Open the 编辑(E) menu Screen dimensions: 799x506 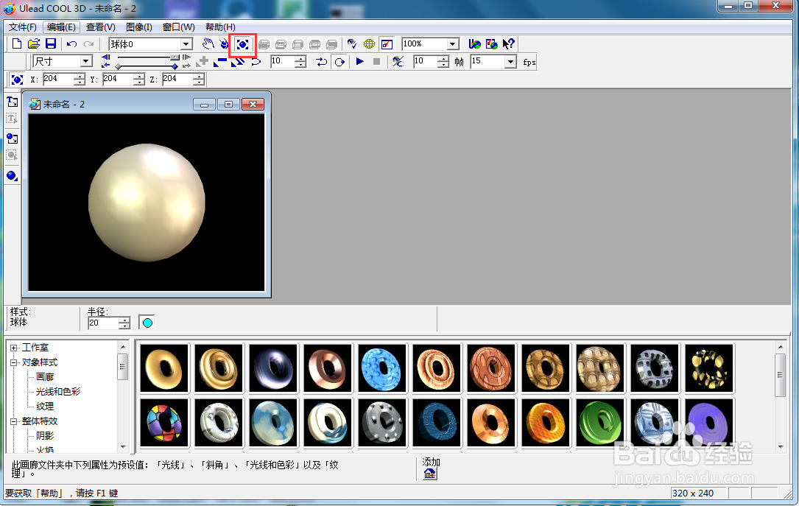click(61, 27)
